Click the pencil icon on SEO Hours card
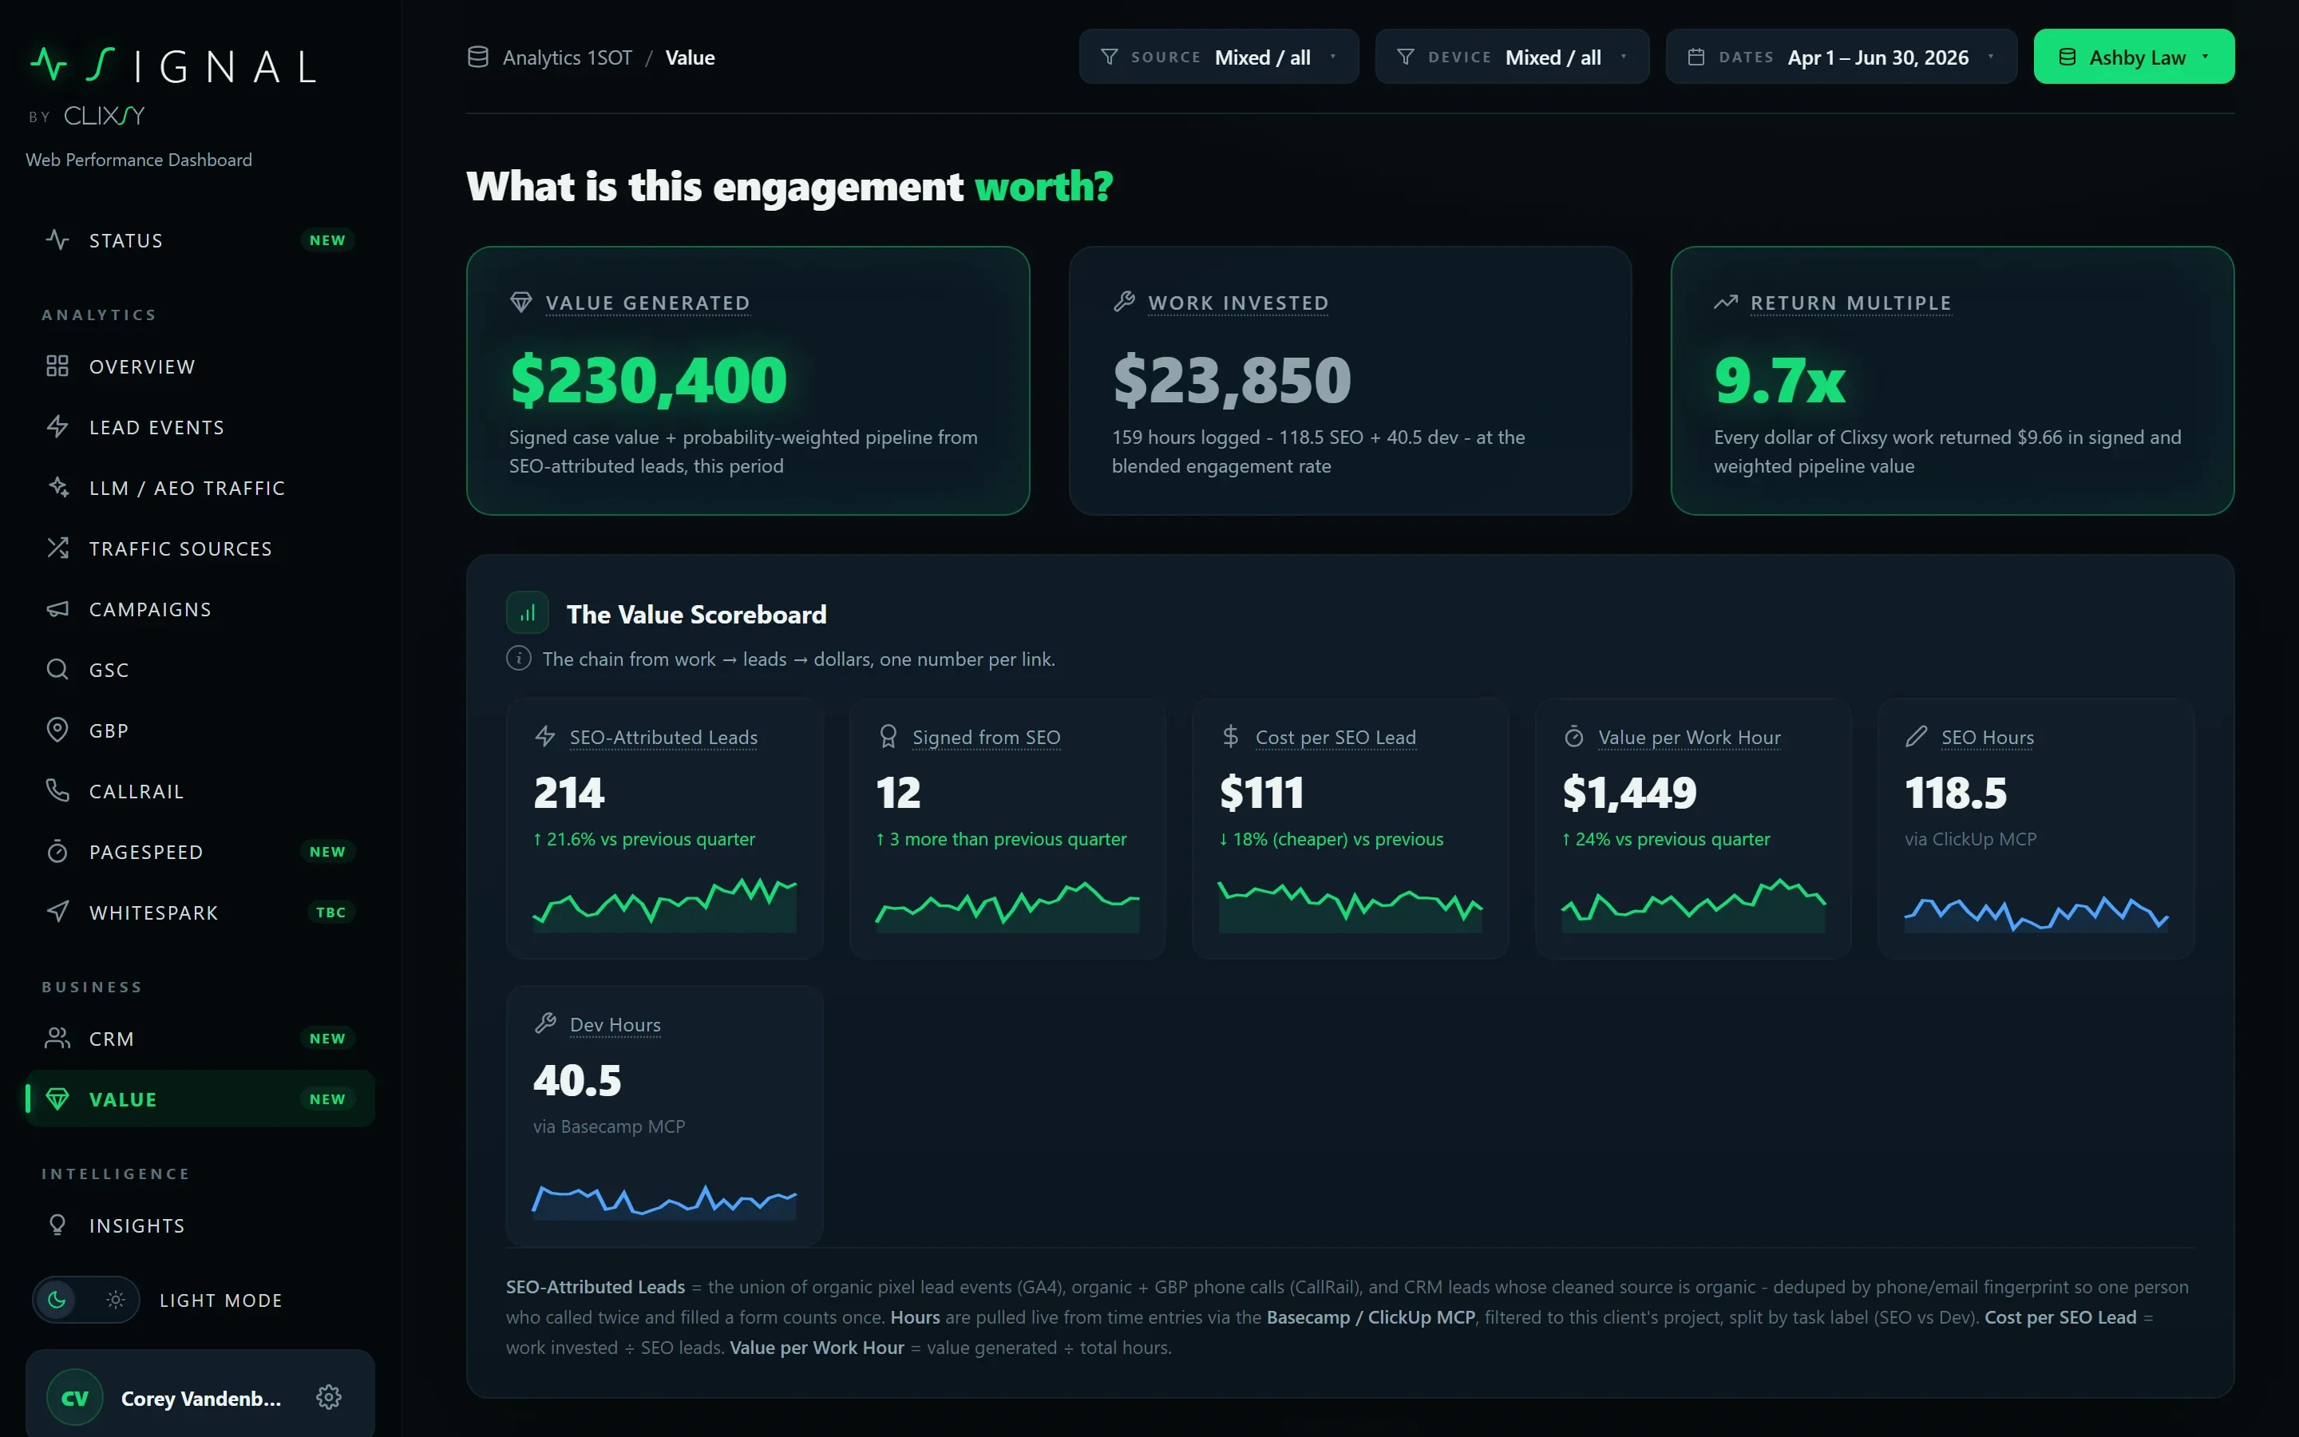 (1917, 737)
